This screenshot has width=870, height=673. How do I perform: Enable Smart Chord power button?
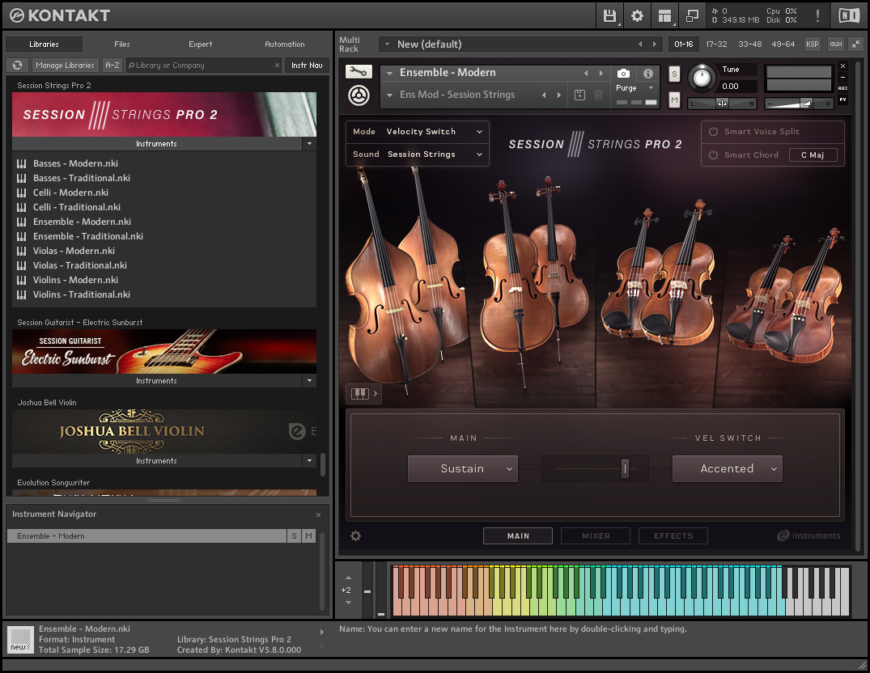[714, 154]
